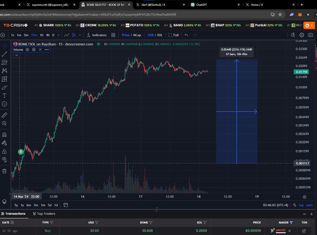Clear the aNVE8F maker filter
This screenshot has height=235, width=317.
290,231
